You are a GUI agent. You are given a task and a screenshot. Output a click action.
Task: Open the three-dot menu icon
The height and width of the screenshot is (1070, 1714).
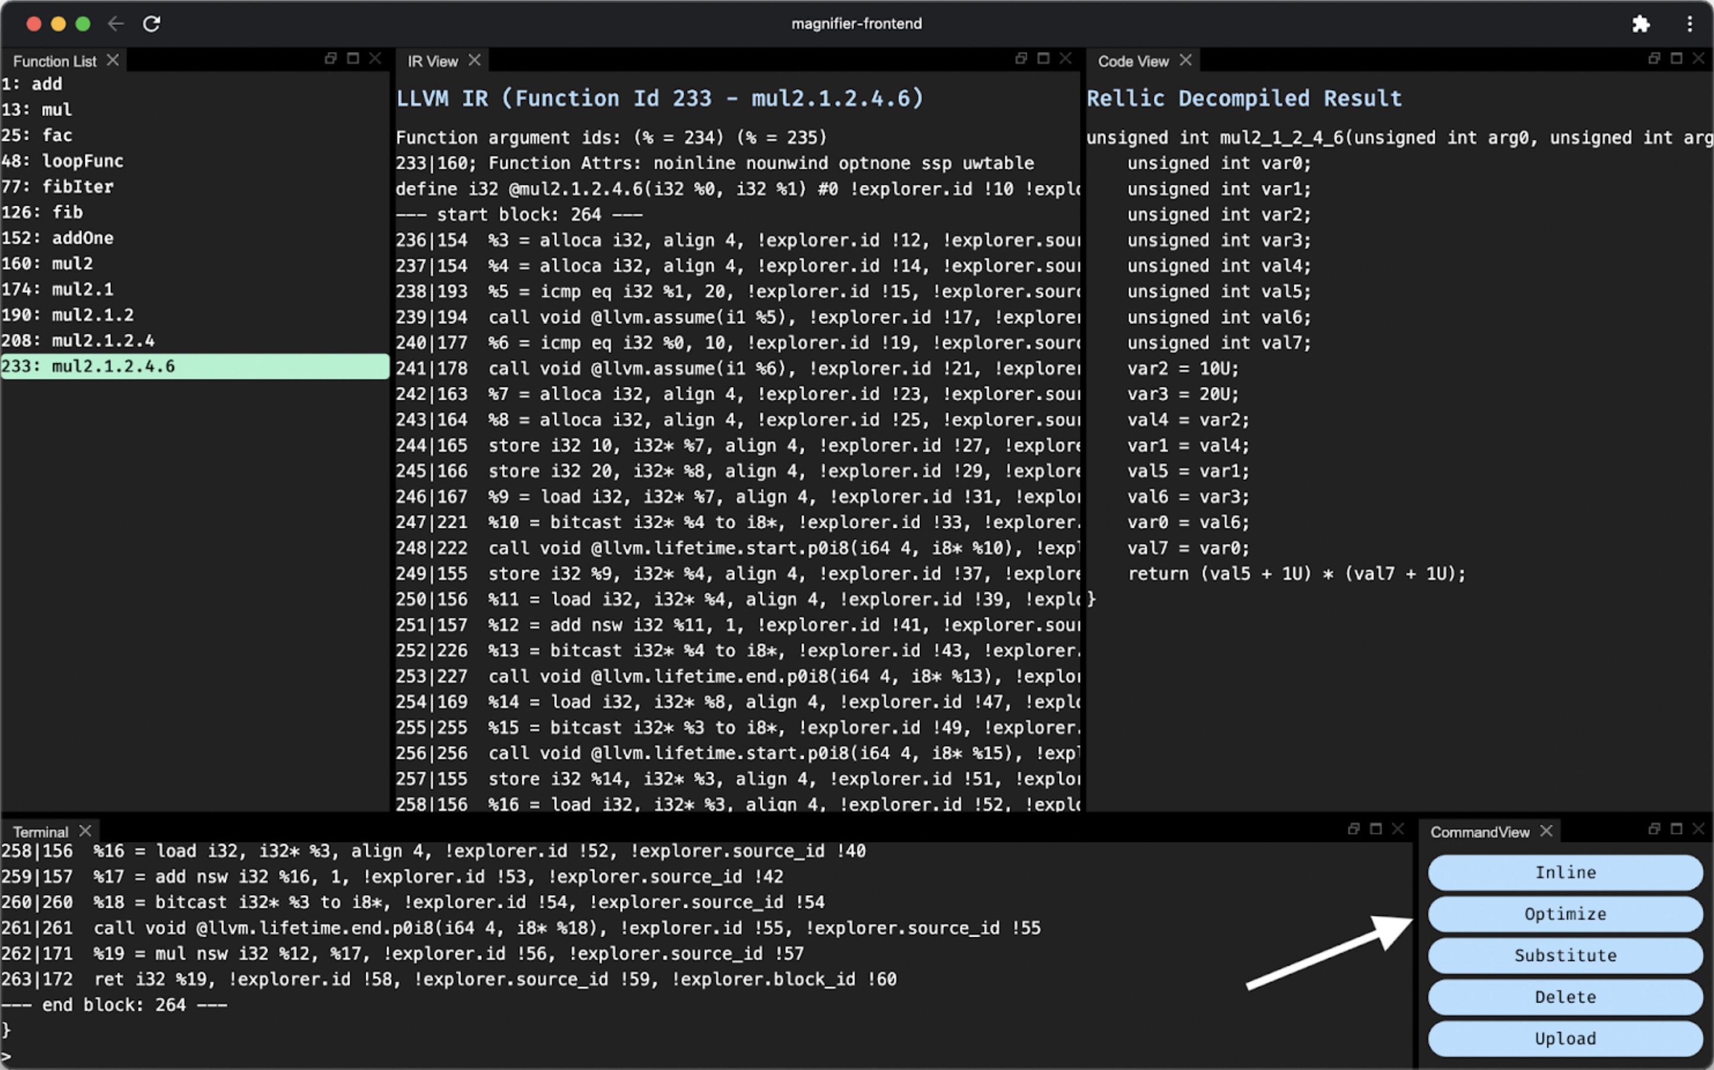[x=1689, y=24]
